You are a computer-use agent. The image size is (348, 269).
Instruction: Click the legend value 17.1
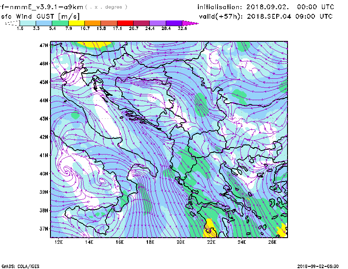117,28
